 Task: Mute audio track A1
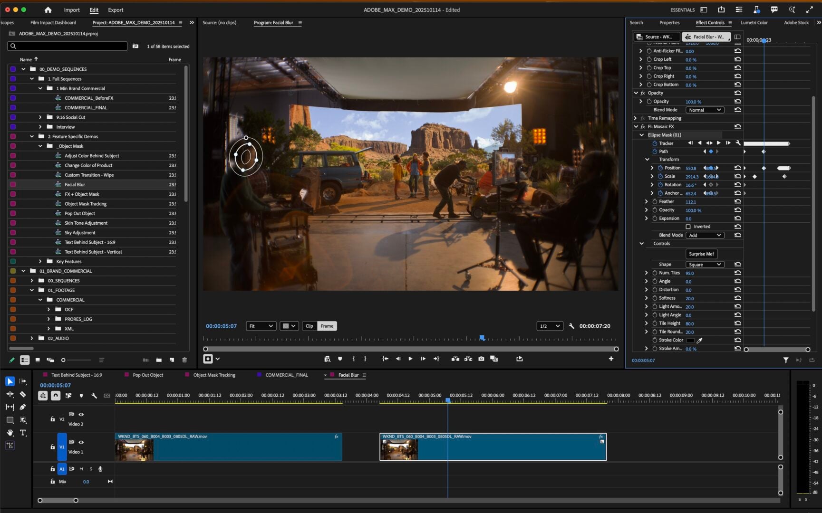[81, 469]
